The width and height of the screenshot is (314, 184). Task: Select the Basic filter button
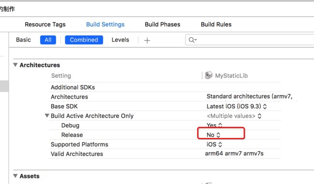coord(24,40)
